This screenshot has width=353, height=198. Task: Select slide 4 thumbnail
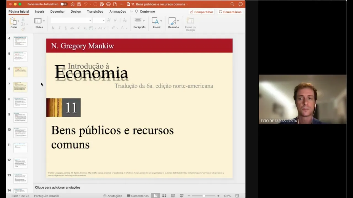[x=20, y=41]
